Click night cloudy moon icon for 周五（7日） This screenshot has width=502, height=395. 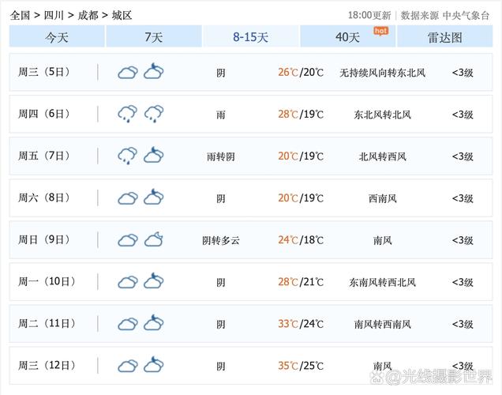point(154,155)
